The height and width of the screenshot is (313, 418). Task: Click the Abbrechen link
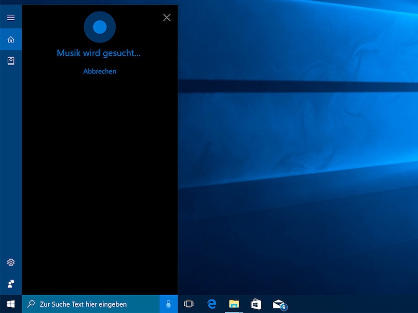100,71
